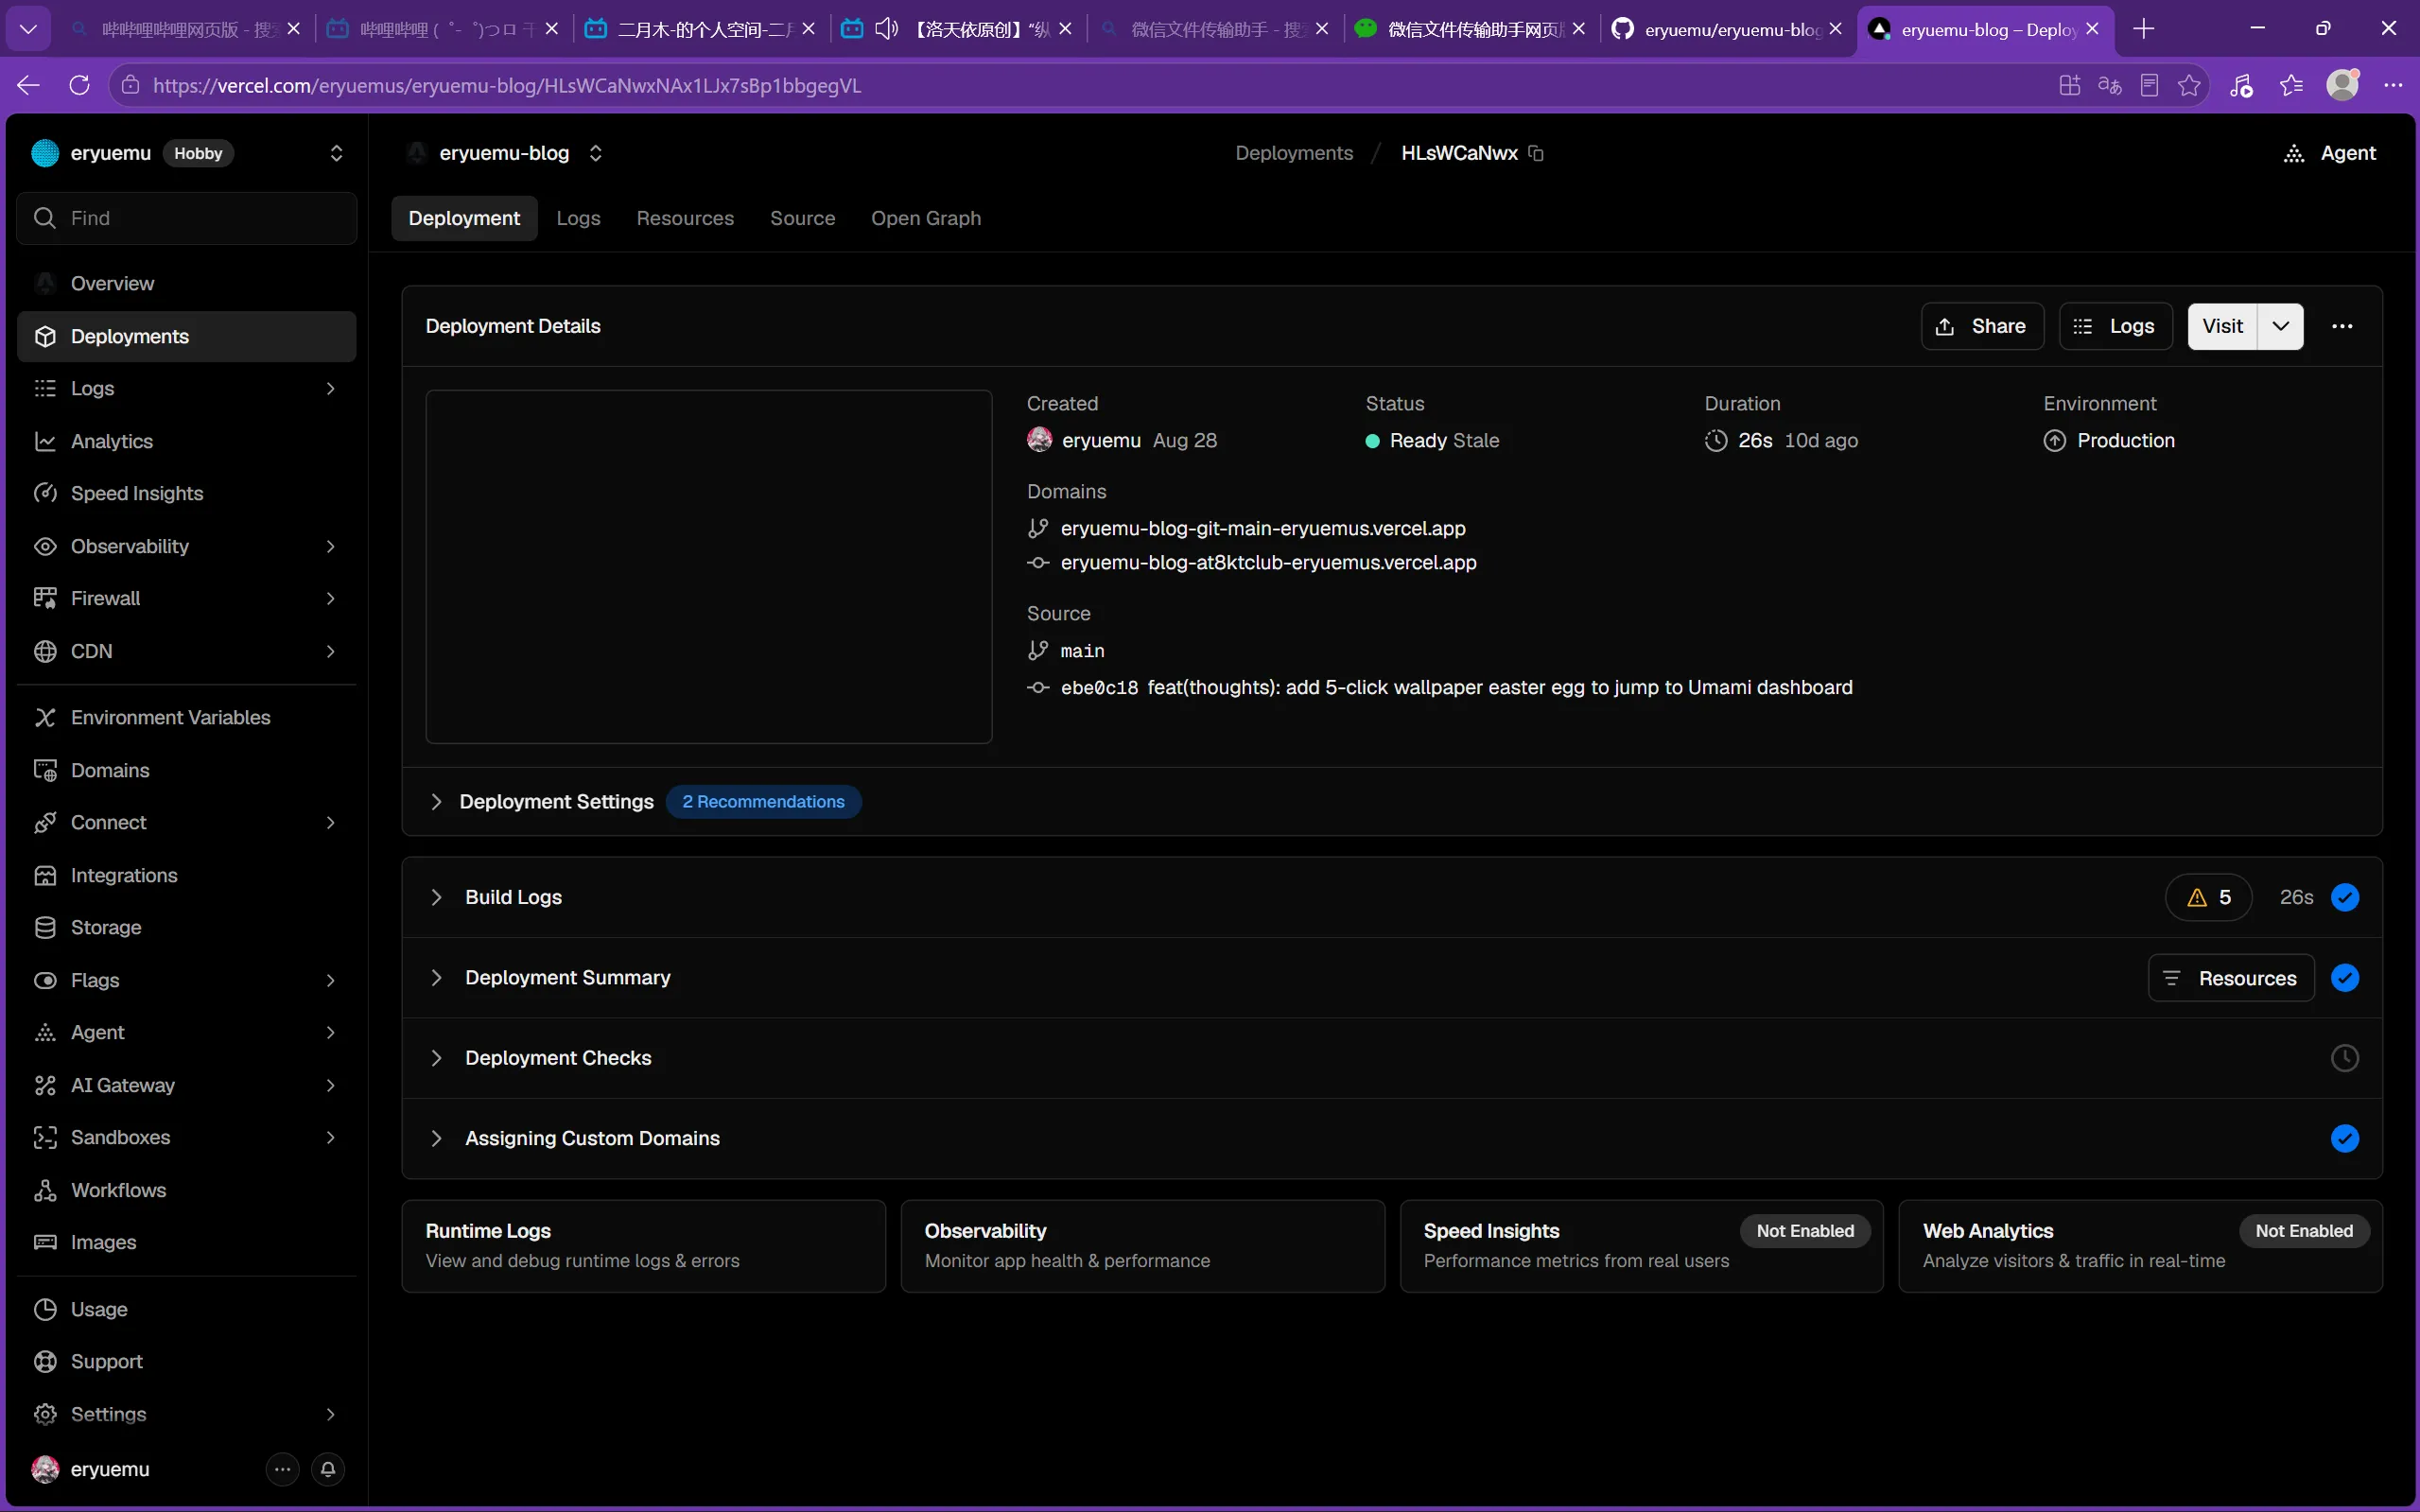Click the 2 Recommendations badge

point(763,801)
